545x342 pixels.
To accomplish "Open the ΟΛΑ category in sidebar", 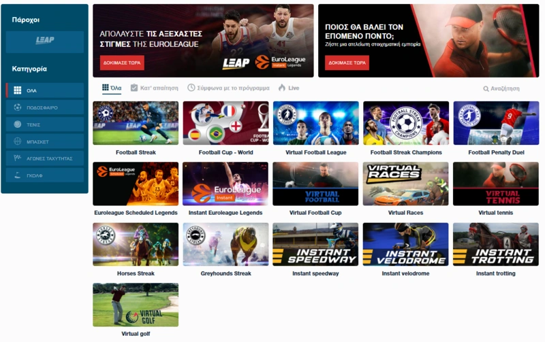I will tap(45, 90).
